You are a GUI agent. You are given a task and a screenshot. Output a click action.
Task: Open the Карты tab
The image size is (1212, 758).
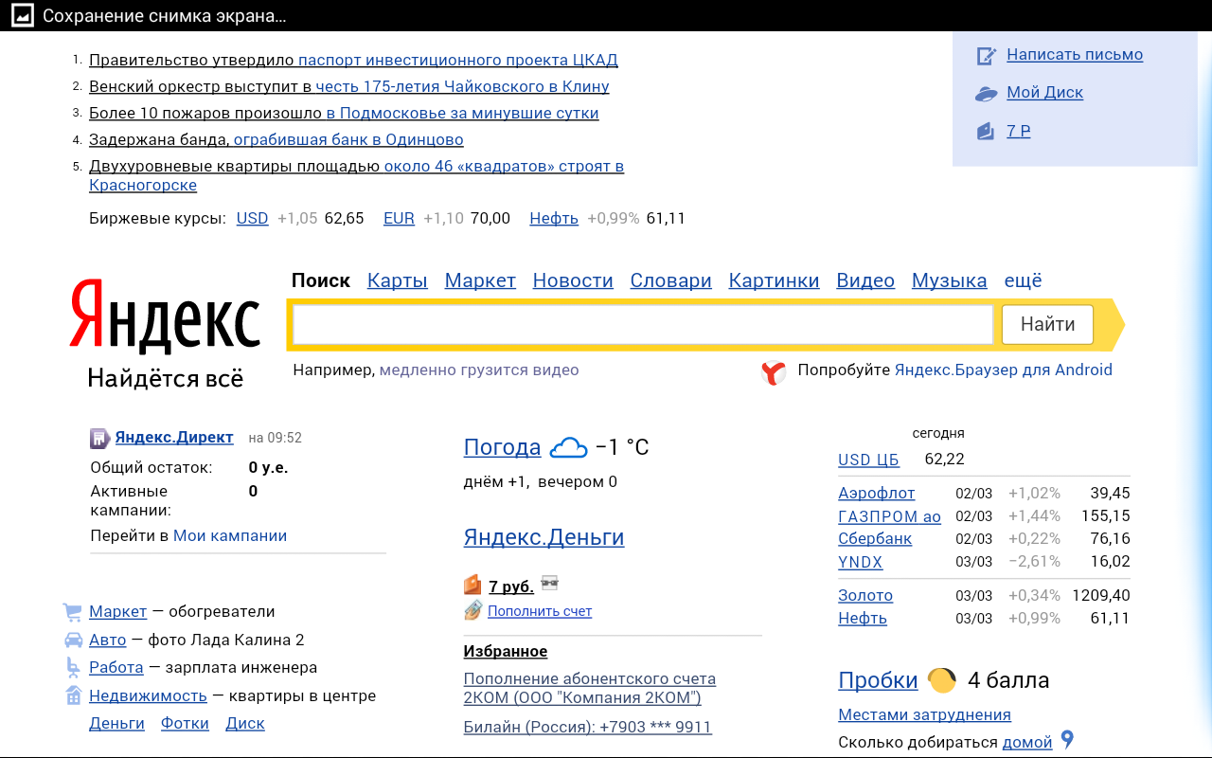pyautogui.click(x=398, y=280)
